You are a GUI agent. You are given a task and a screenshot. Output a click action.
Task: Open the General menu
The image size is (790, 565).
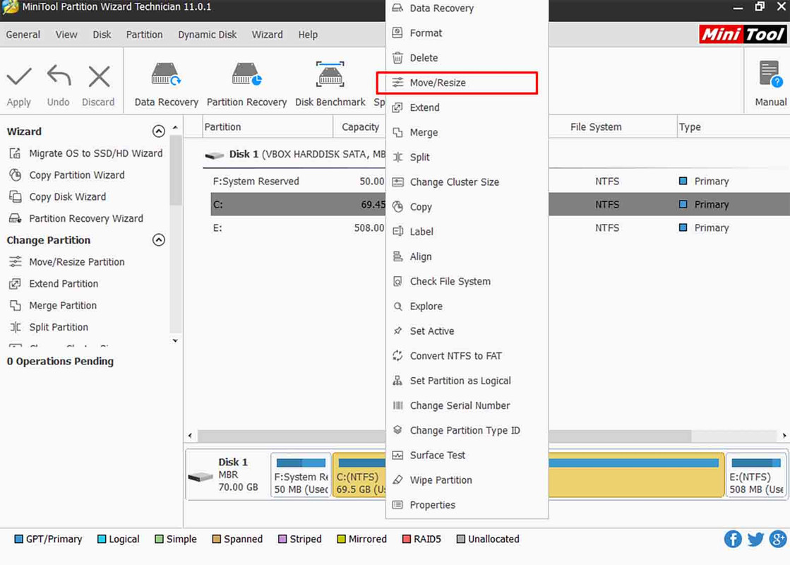(23, 35)
